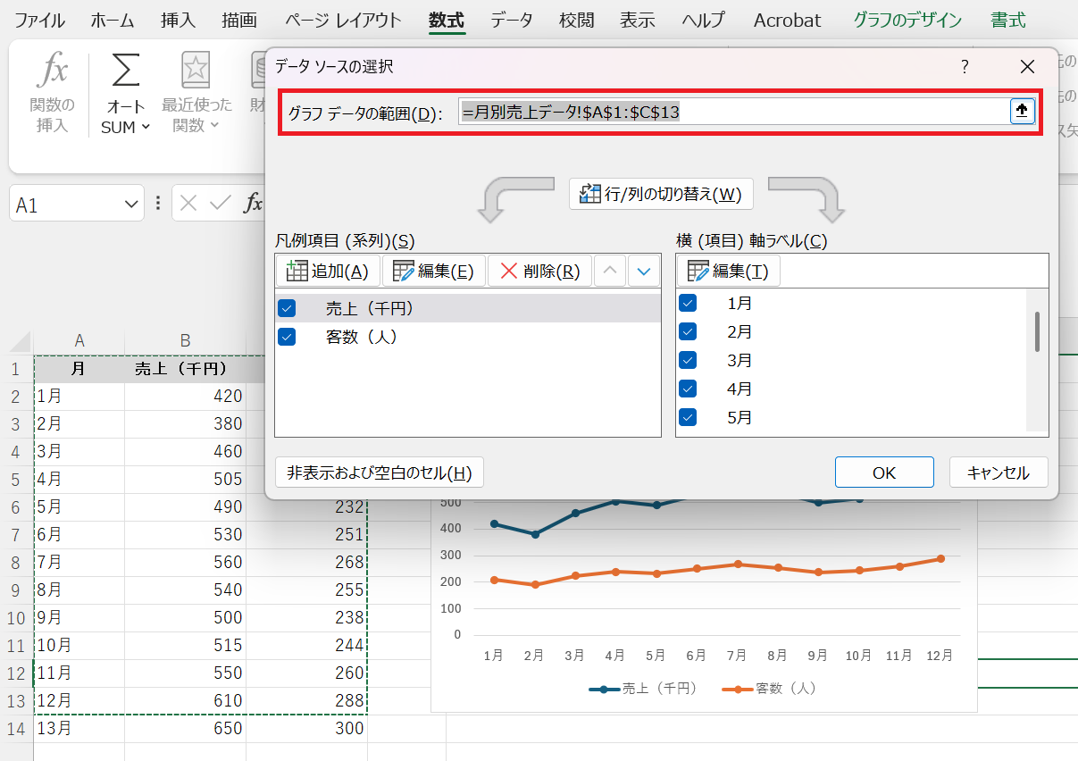Uncheck the 売上（千円） series checkbox
The image size is (1078, 761).
coord(287,308)
